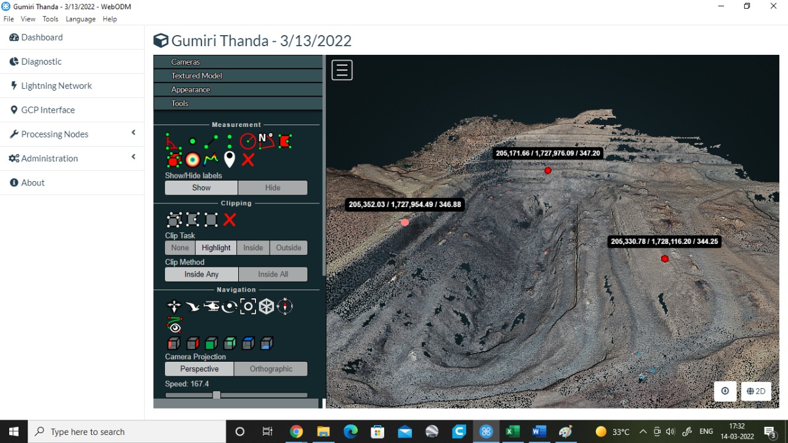Set Clip Method to Inside All
The height and width of the screenshot is (443, 788).
[273, 274]
